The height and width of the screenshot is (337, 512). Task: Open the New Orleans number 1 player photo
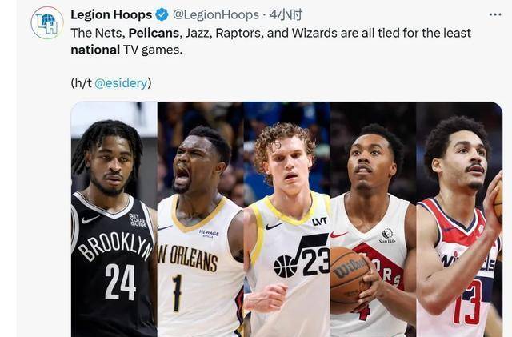coord(201,219)
